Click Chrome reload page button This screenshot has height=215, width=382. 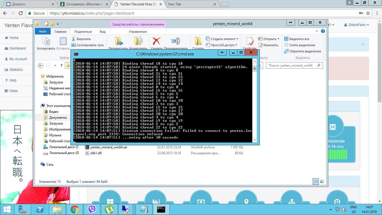tap(21, 13)
